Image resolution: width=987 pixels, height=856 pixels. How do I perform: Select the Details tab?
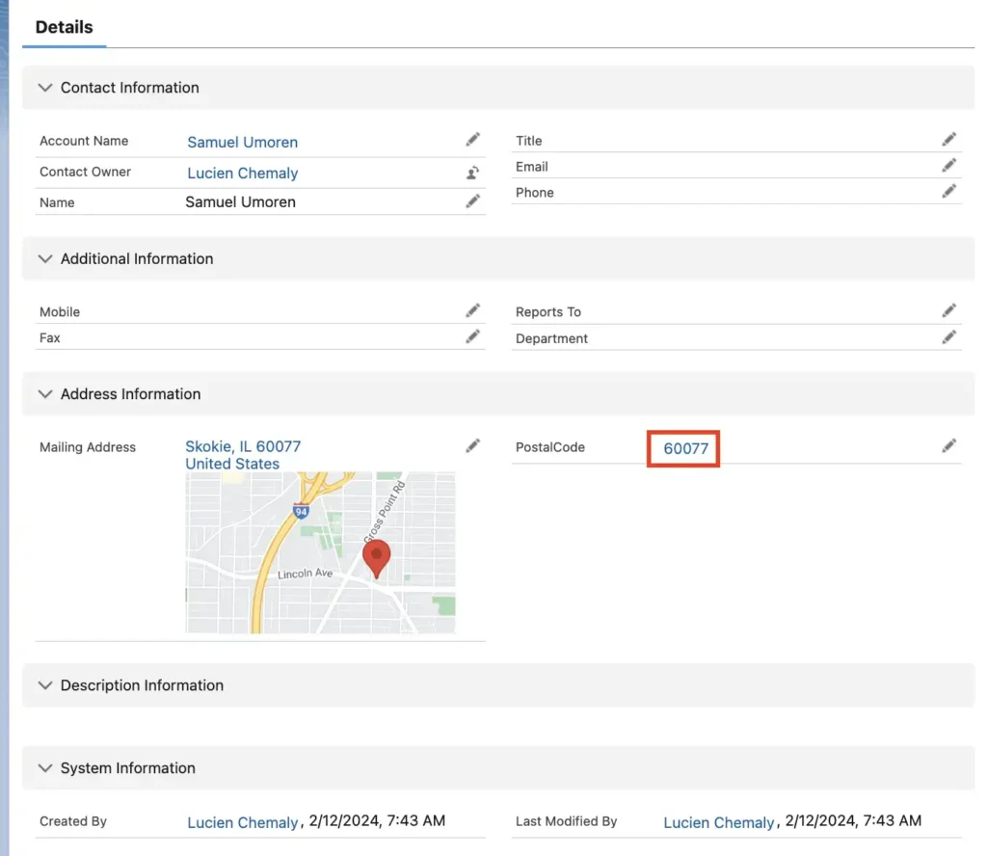point(64,27)
